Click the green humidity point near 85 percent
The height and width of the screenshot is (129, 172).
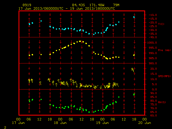[x=119, y=97]
